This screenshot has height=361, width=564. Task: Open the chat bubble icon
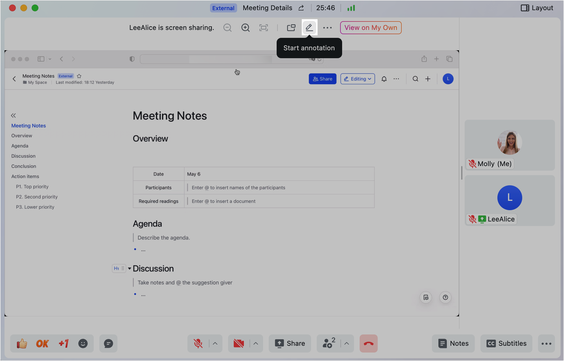108,343
